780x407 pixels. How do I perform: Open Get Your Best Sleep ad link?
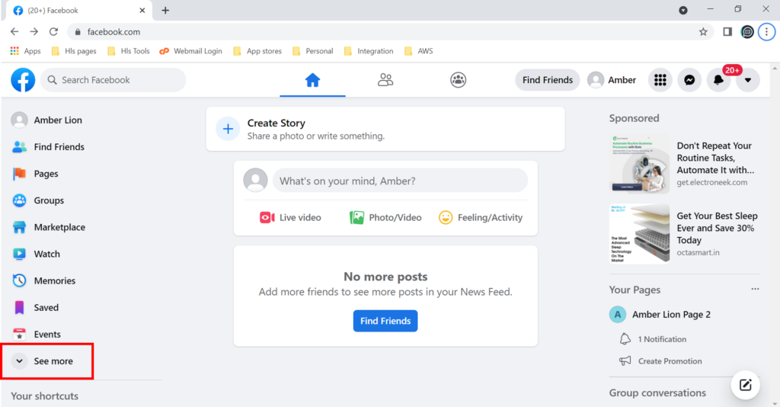click(x=717, y=228)
